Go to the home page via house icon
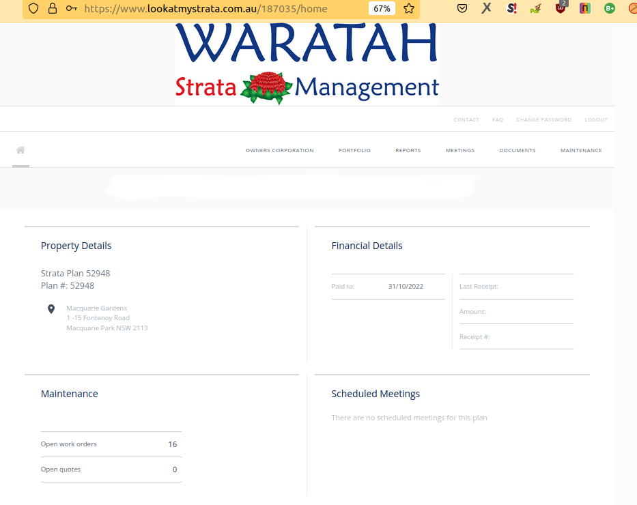 point(20,150)
